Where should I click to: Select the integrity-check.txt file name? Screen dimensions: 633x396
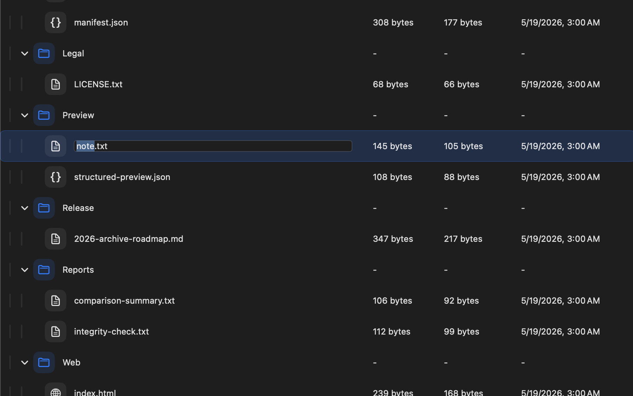[111, 332]
